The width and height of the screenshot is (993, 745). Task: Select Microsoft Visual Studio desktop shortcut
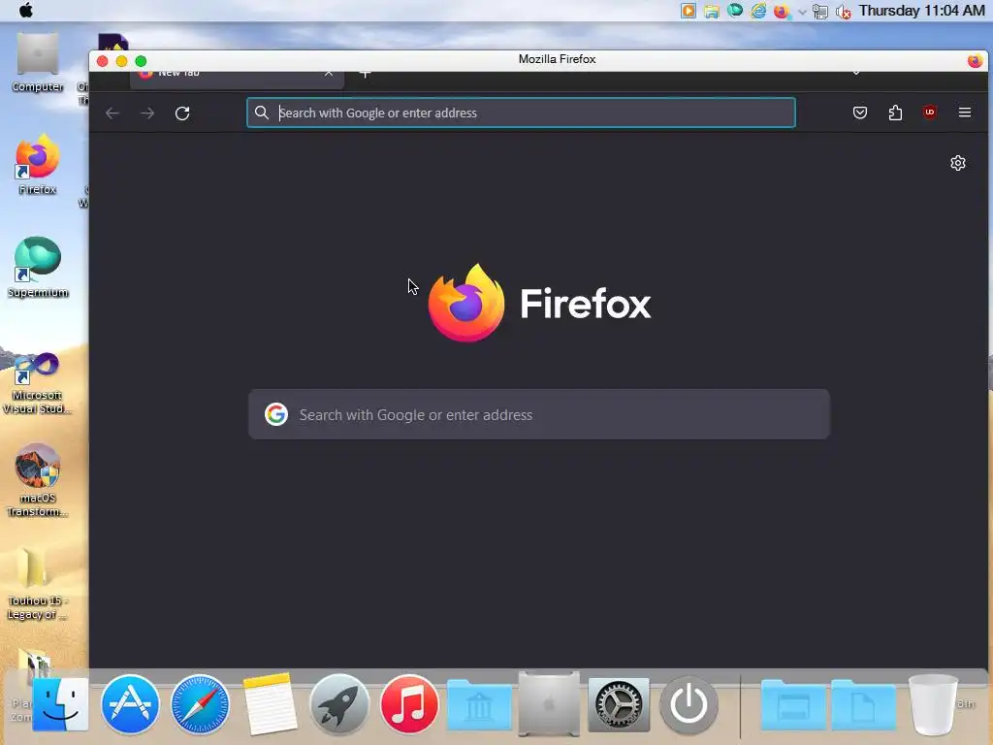(38, 384)
